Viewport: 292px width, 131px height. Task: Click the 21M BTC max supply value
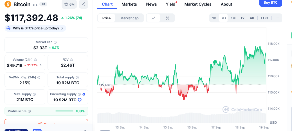point(25,100)
